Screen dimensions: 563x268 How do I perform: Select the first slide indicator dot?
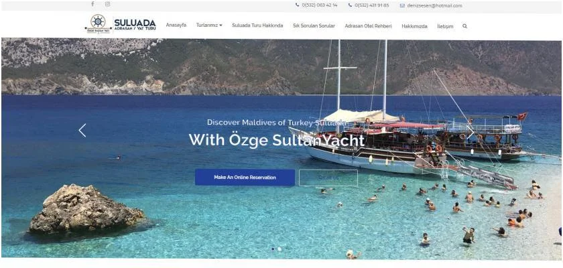tap(273, 249)
